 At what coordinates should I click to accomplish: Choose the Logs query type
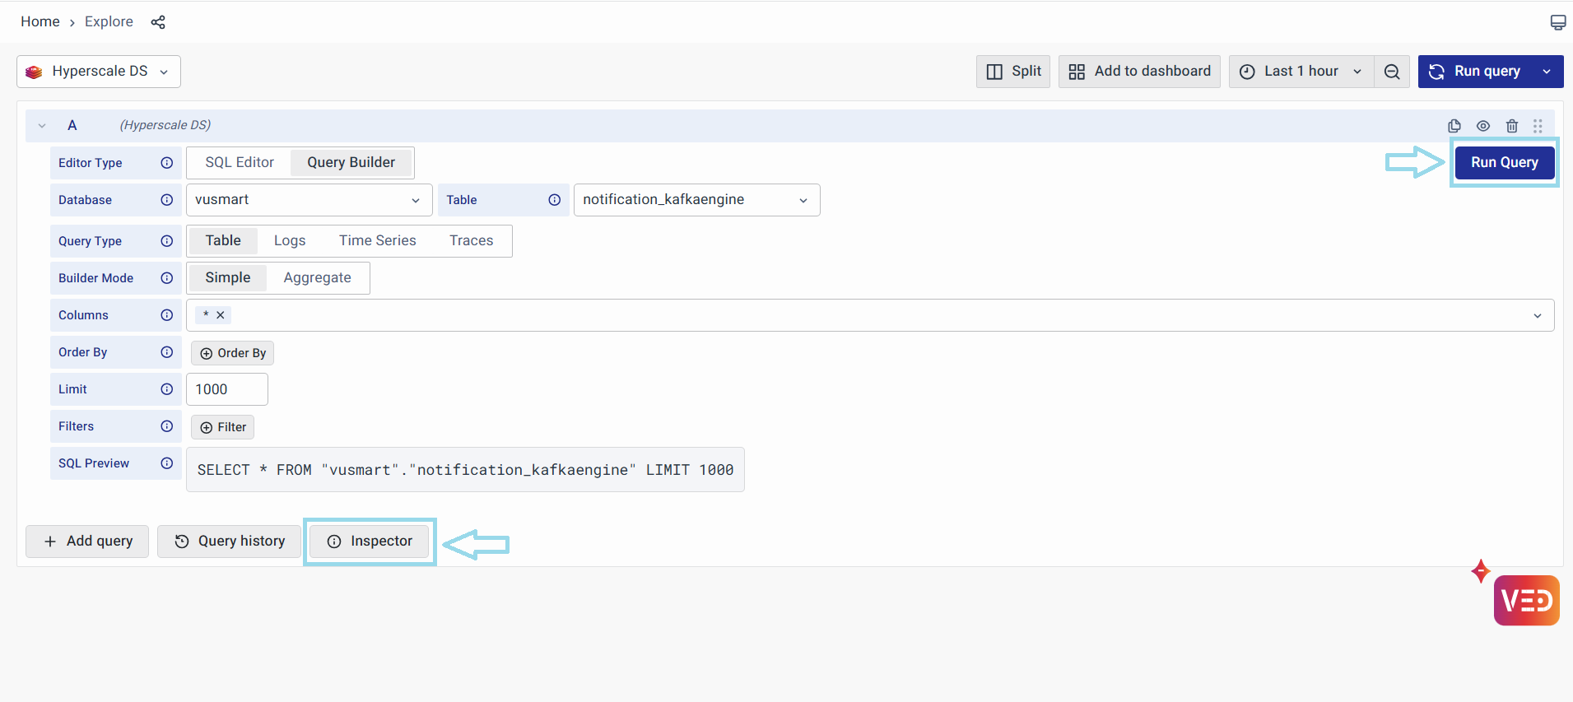click(x=290, y=241)
